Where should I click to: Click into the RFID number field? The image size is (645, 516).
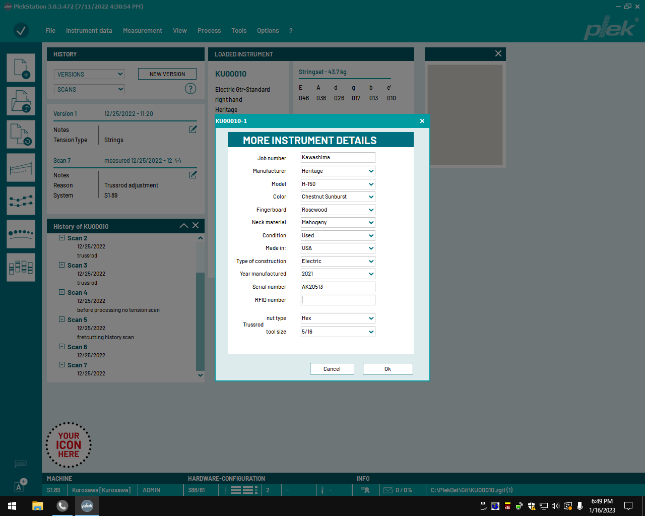point(338,300)
